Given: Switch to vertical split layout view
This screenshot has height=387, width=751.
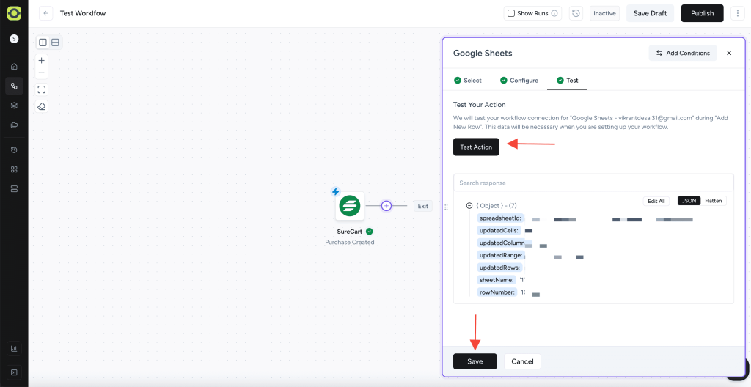Looking at the screenshot, I should pyautogui.click(x=43, y=43).
